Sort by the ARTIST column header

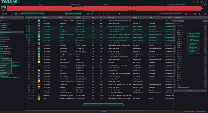click(45, 18)
